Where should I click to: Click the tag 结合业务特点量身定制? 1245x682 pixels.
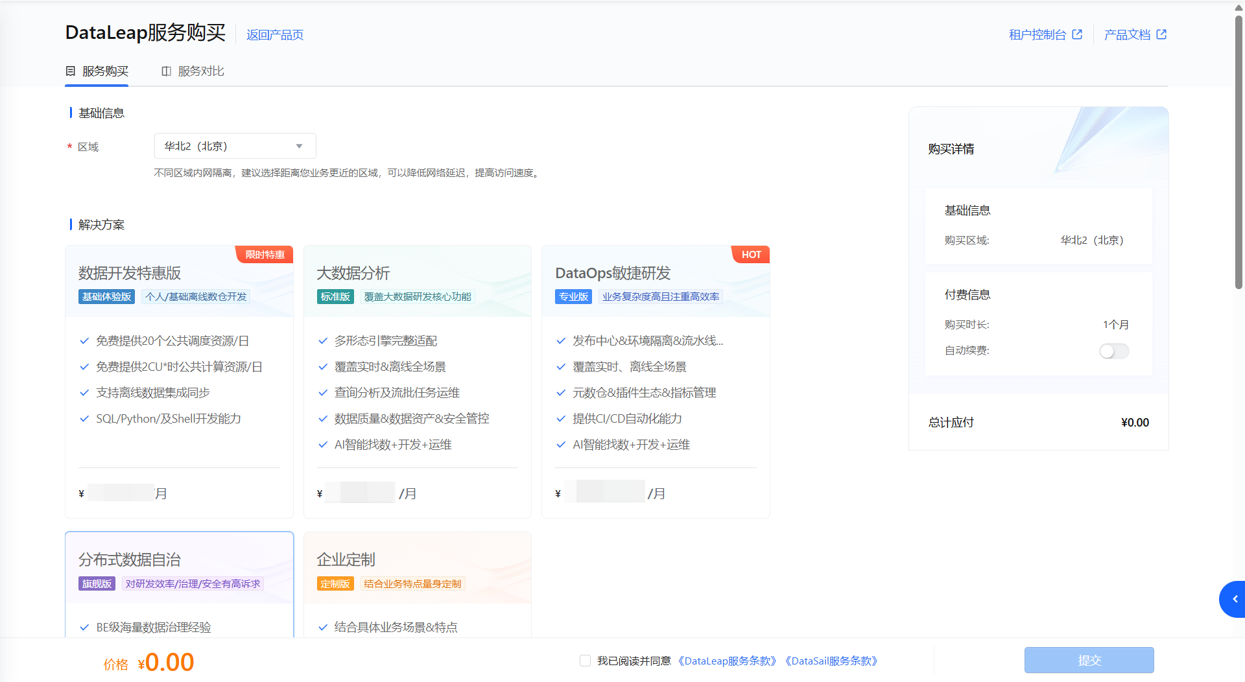coord(412,583)
